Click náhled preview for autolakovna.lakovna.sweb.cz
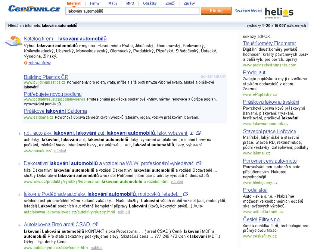This screenshot has height=250, width=317. click(124, 212)
